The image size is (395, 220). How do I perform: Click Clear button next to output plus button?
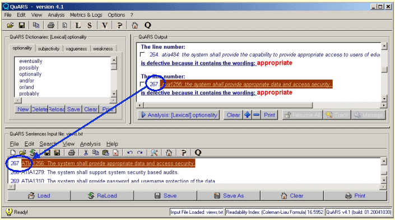click(233, 115)
